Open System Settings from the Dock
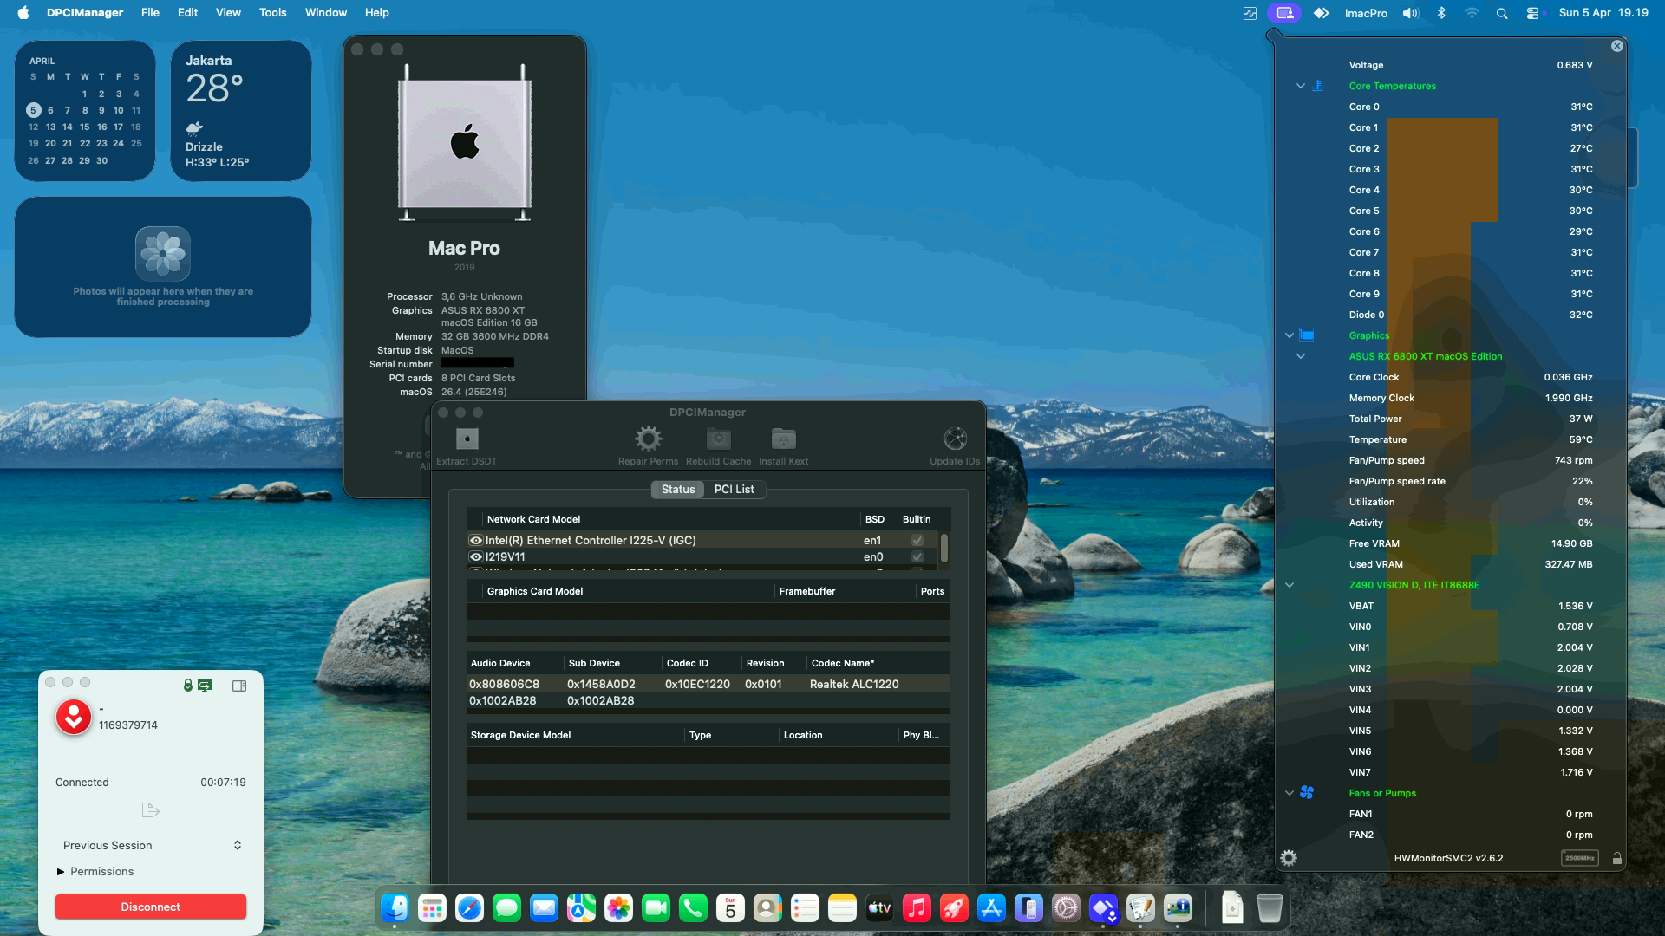1665x936 pixels. [1066, 907]
